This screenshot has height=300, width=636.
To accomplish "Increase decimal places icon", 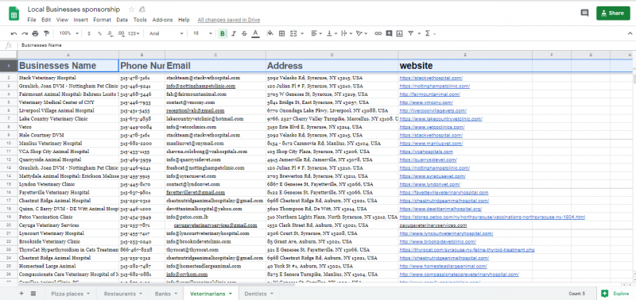I will click(x=121, y=33).
